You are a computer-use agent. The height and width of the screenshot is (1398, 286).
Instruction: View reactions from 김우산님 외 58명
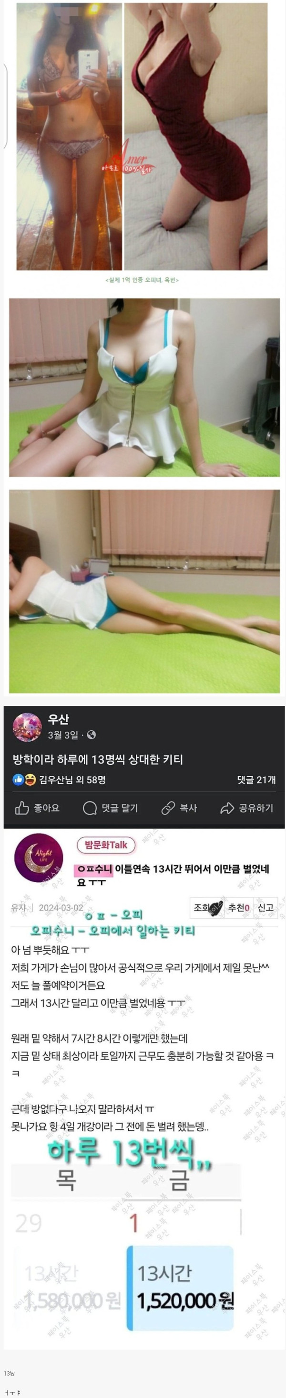click(72, 780)
